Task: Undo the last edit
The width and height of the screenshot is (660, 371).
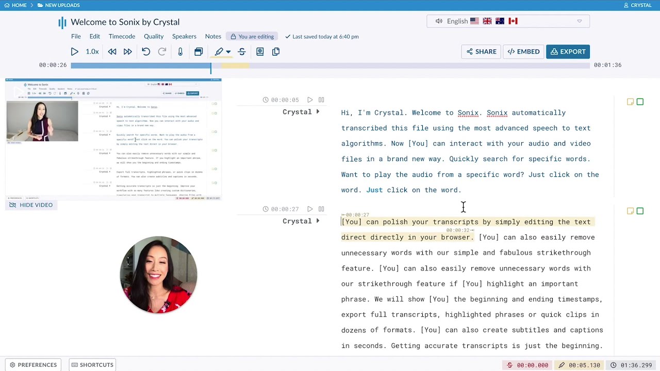Action: [x=146, y=52]
